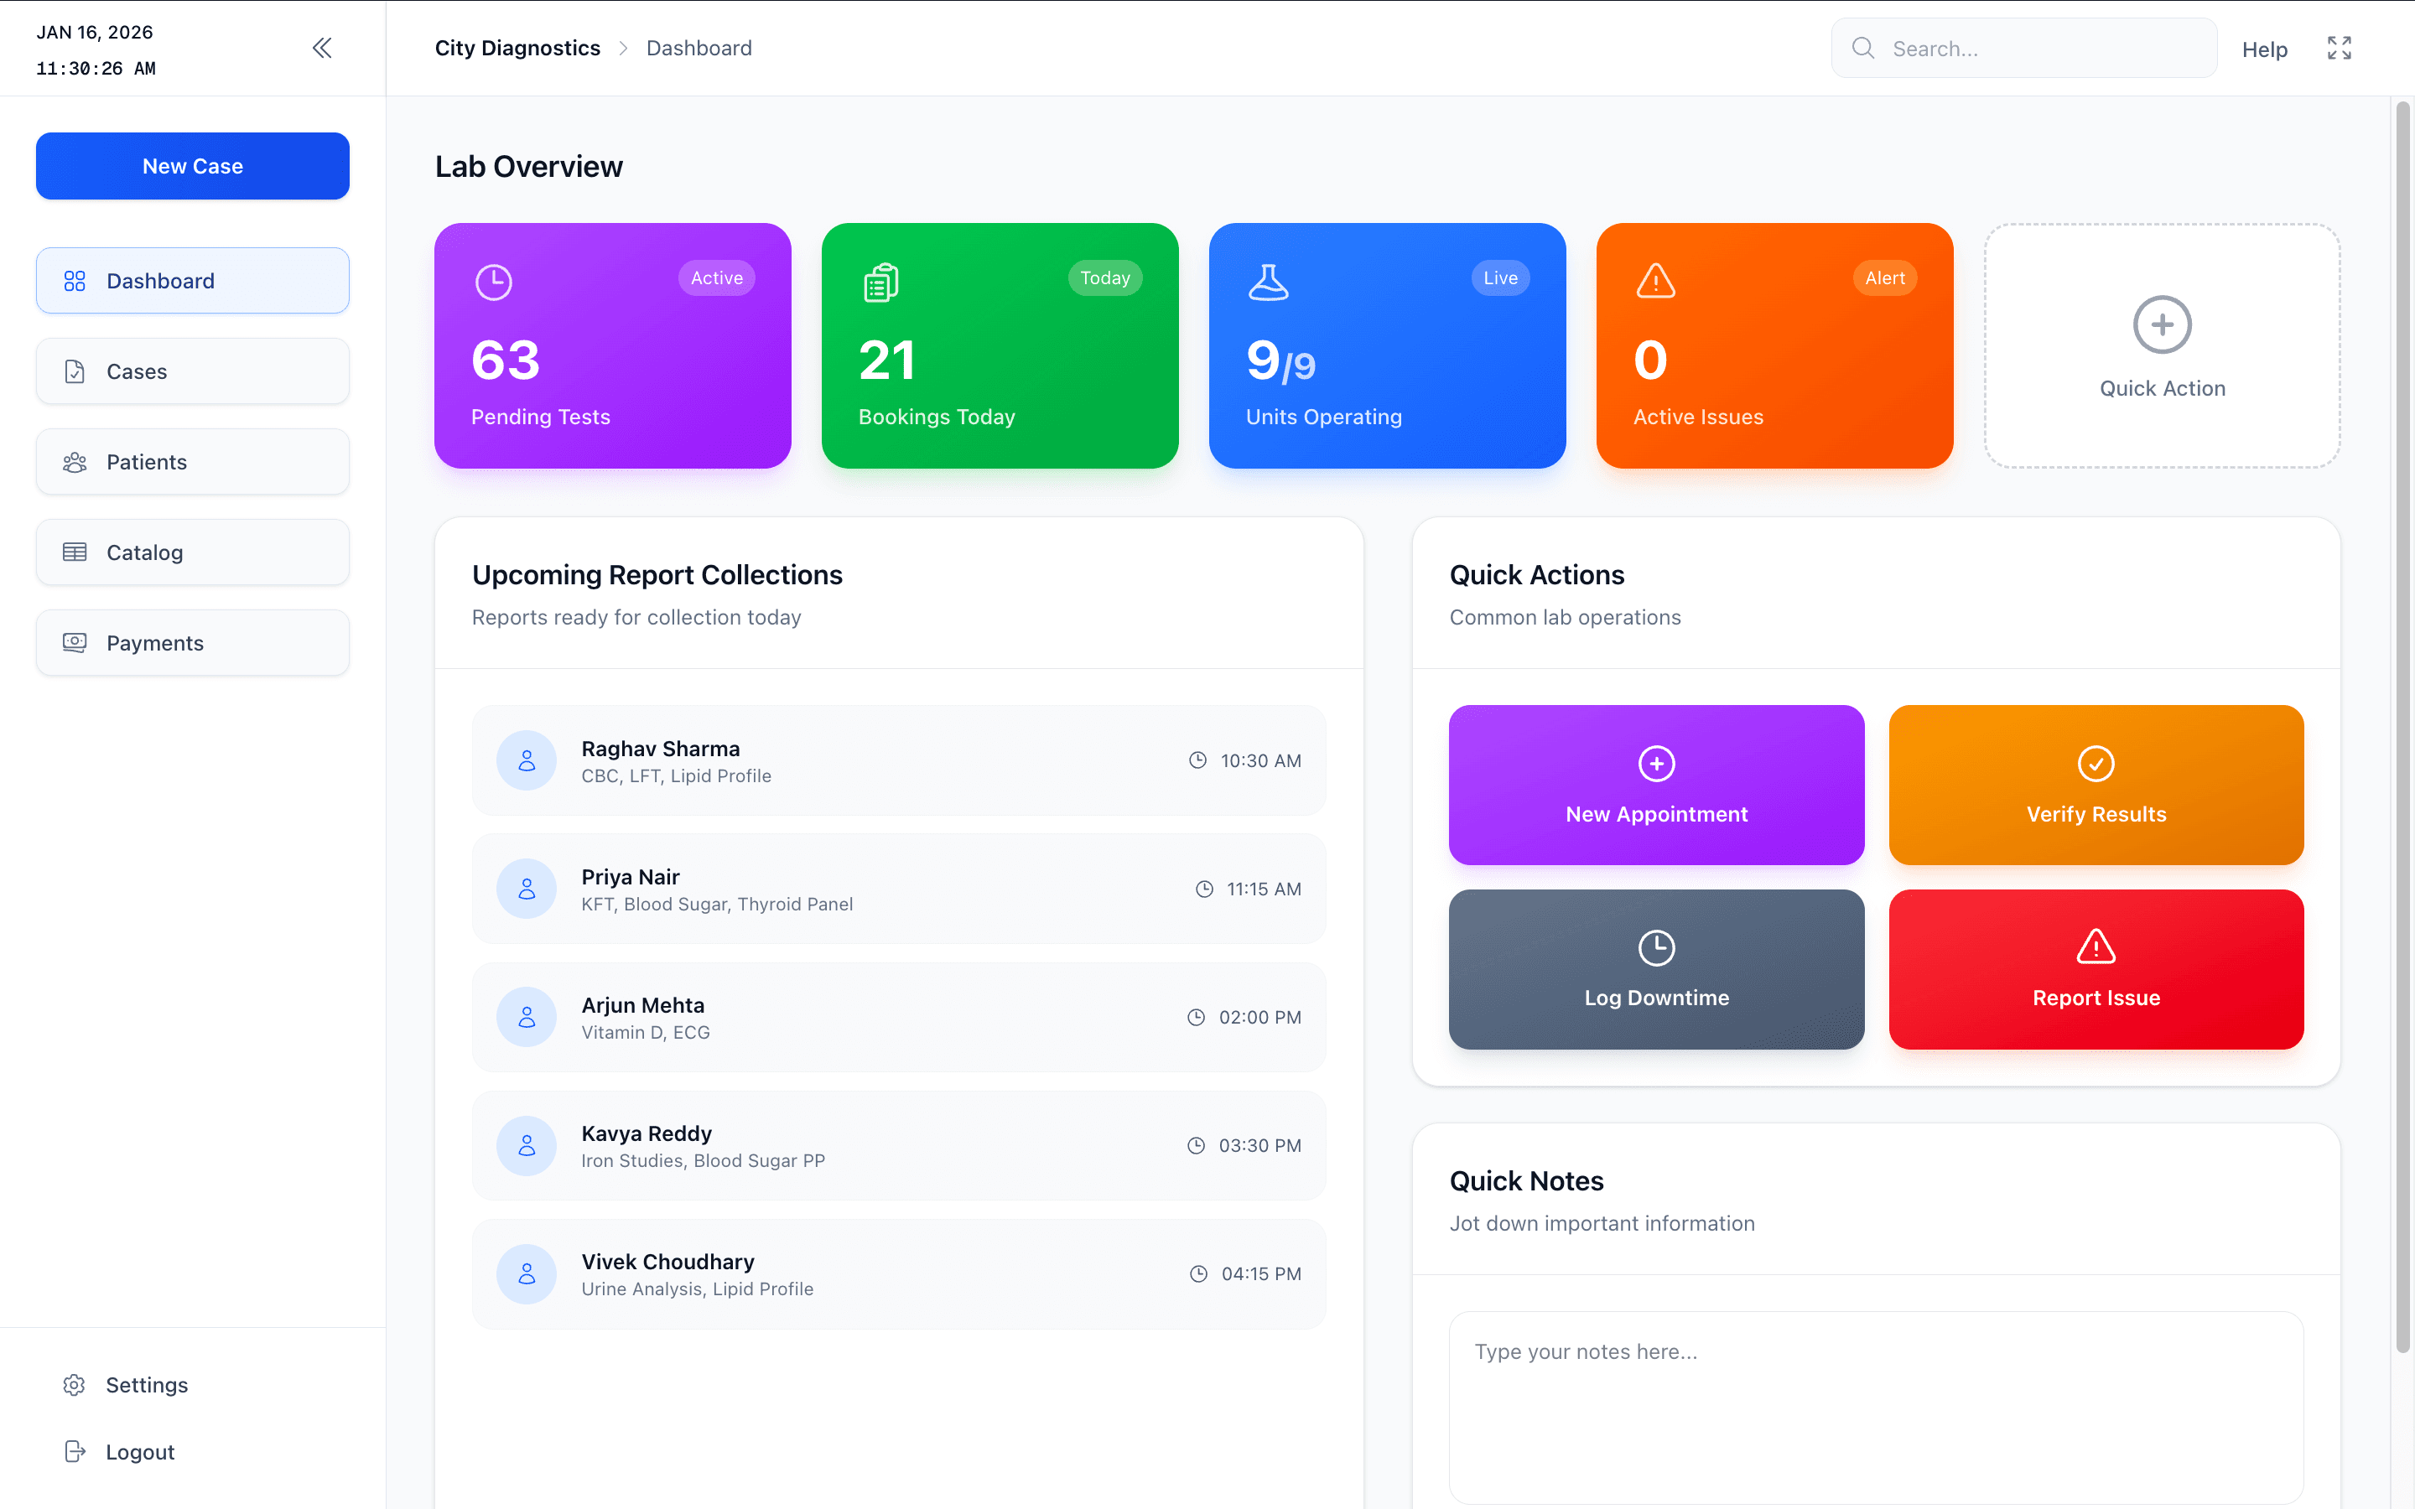Click clipboard icon on Bookings Today card

(880, 283)
